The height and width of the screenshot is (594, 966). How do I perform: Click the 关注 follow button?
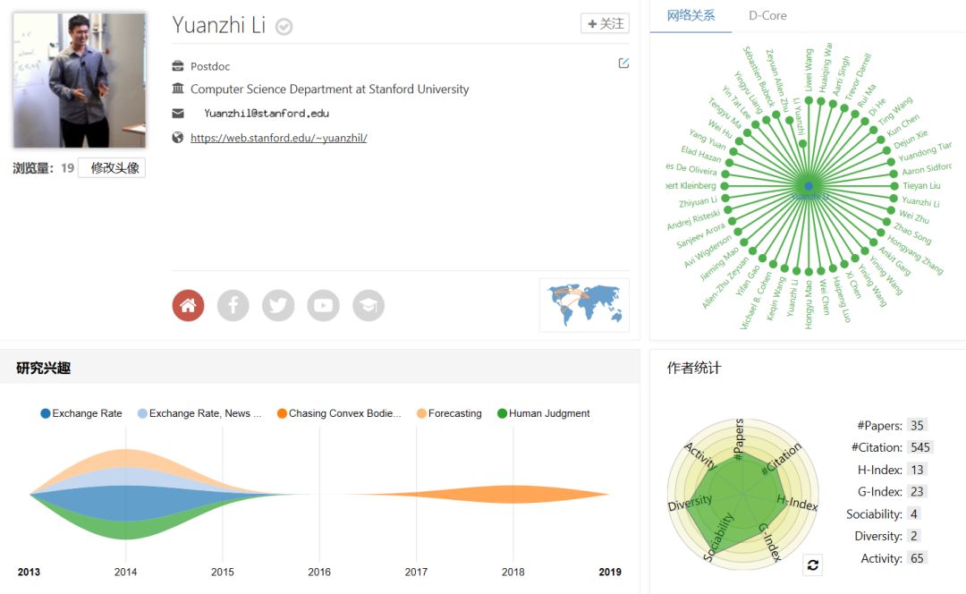click(x=605, y=23)
